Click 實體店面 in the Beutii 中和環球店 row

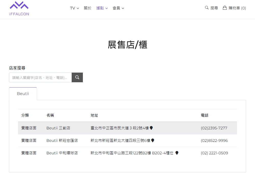point(29,153)
